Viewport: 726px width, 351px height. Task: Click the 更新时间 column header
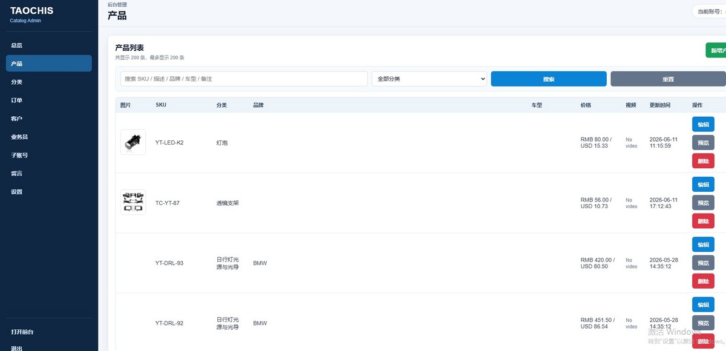pos(660,105)
